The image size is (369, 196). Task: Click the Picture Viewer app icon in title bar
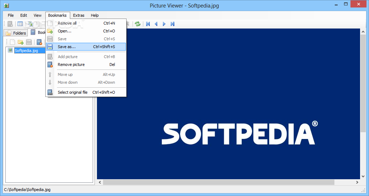tap(6, 5)
